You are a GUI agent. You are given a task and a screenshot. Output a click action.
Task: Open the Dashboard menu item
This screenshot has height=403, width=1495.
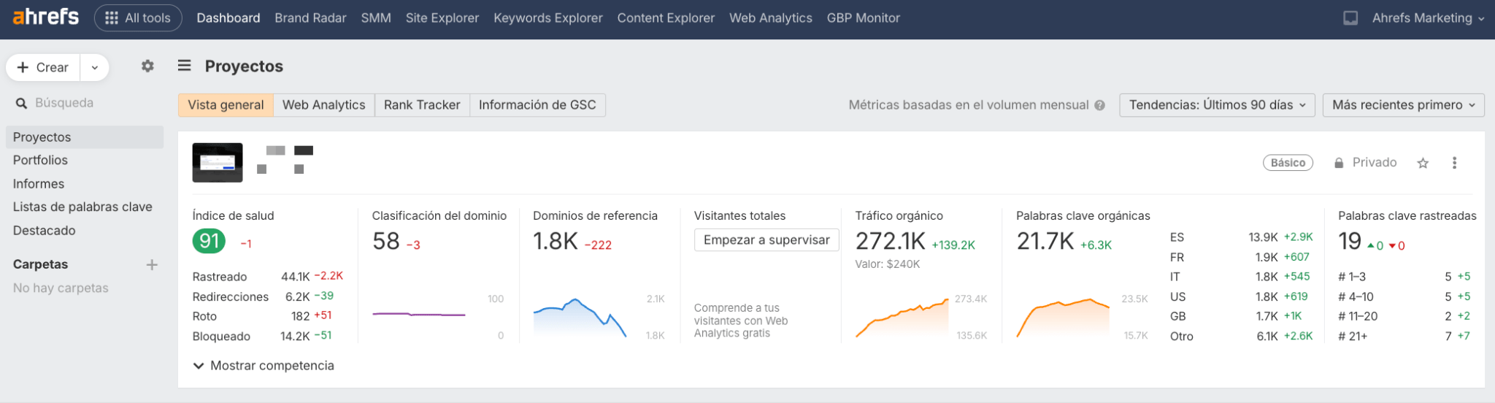(228, 18)
